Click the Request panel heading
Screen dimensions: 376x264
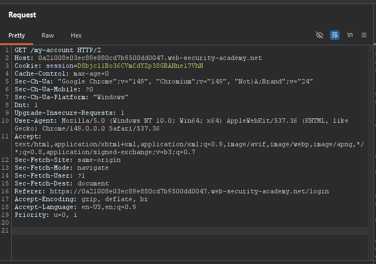coord(22,15)
